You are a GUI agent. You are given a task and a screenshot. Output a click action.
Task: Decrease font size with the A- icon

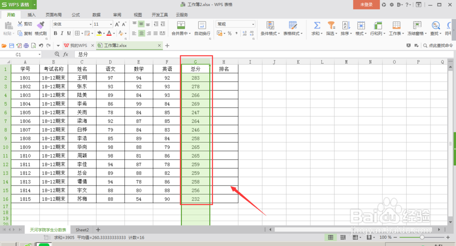click(x=124, y=24)
